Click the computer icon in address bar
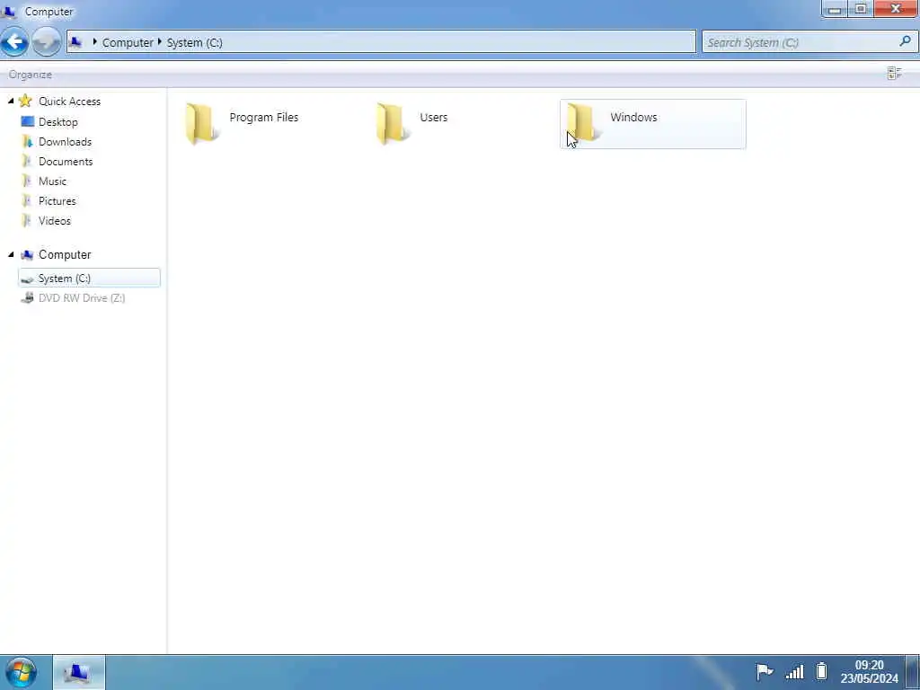The height and width of the screenshot is (690, 920). [x=75, y=42]
